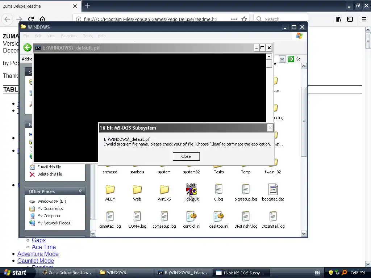This screenshot has width=371, height=278.
Task: Click the EN language indicator
Action: [317, 273]
